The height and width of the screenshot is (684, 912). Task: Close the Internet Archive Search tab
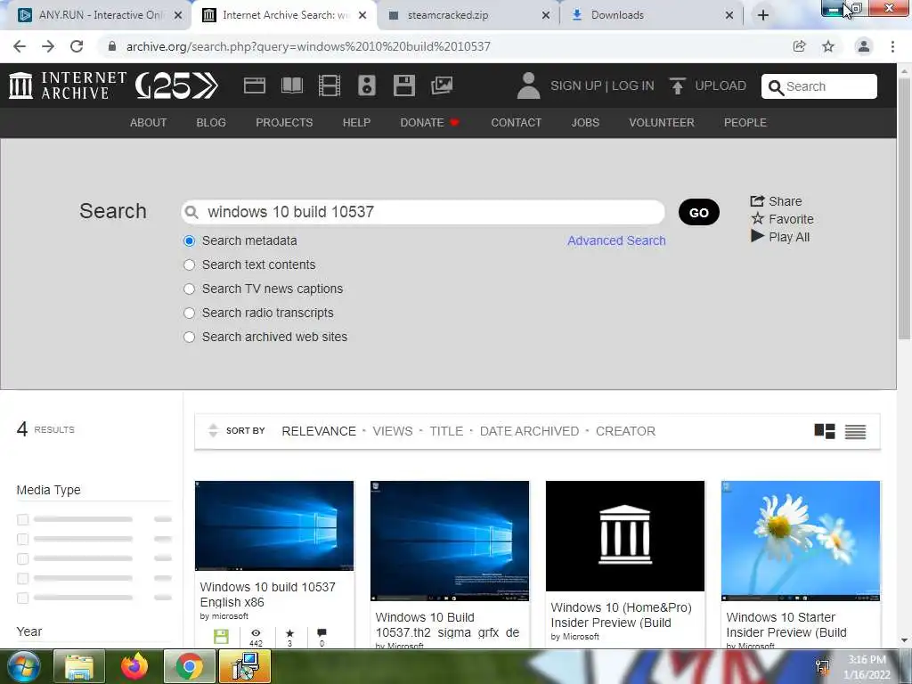362,15
